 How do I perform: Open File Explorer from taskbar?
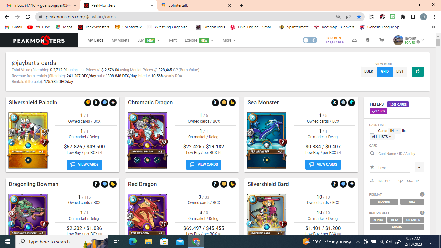pos(148,242)
